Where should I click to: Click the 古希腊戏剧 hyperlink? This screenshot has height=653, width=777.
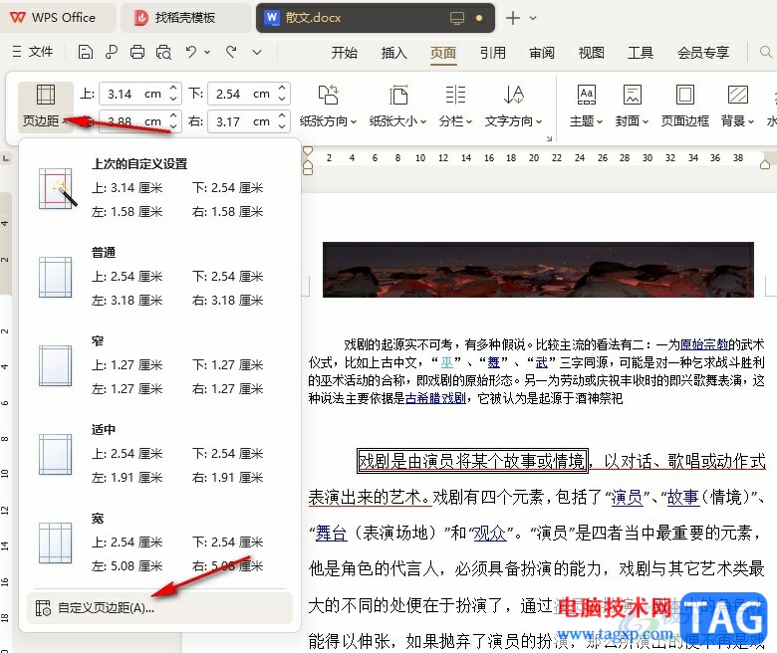click(x=435, y=398)
